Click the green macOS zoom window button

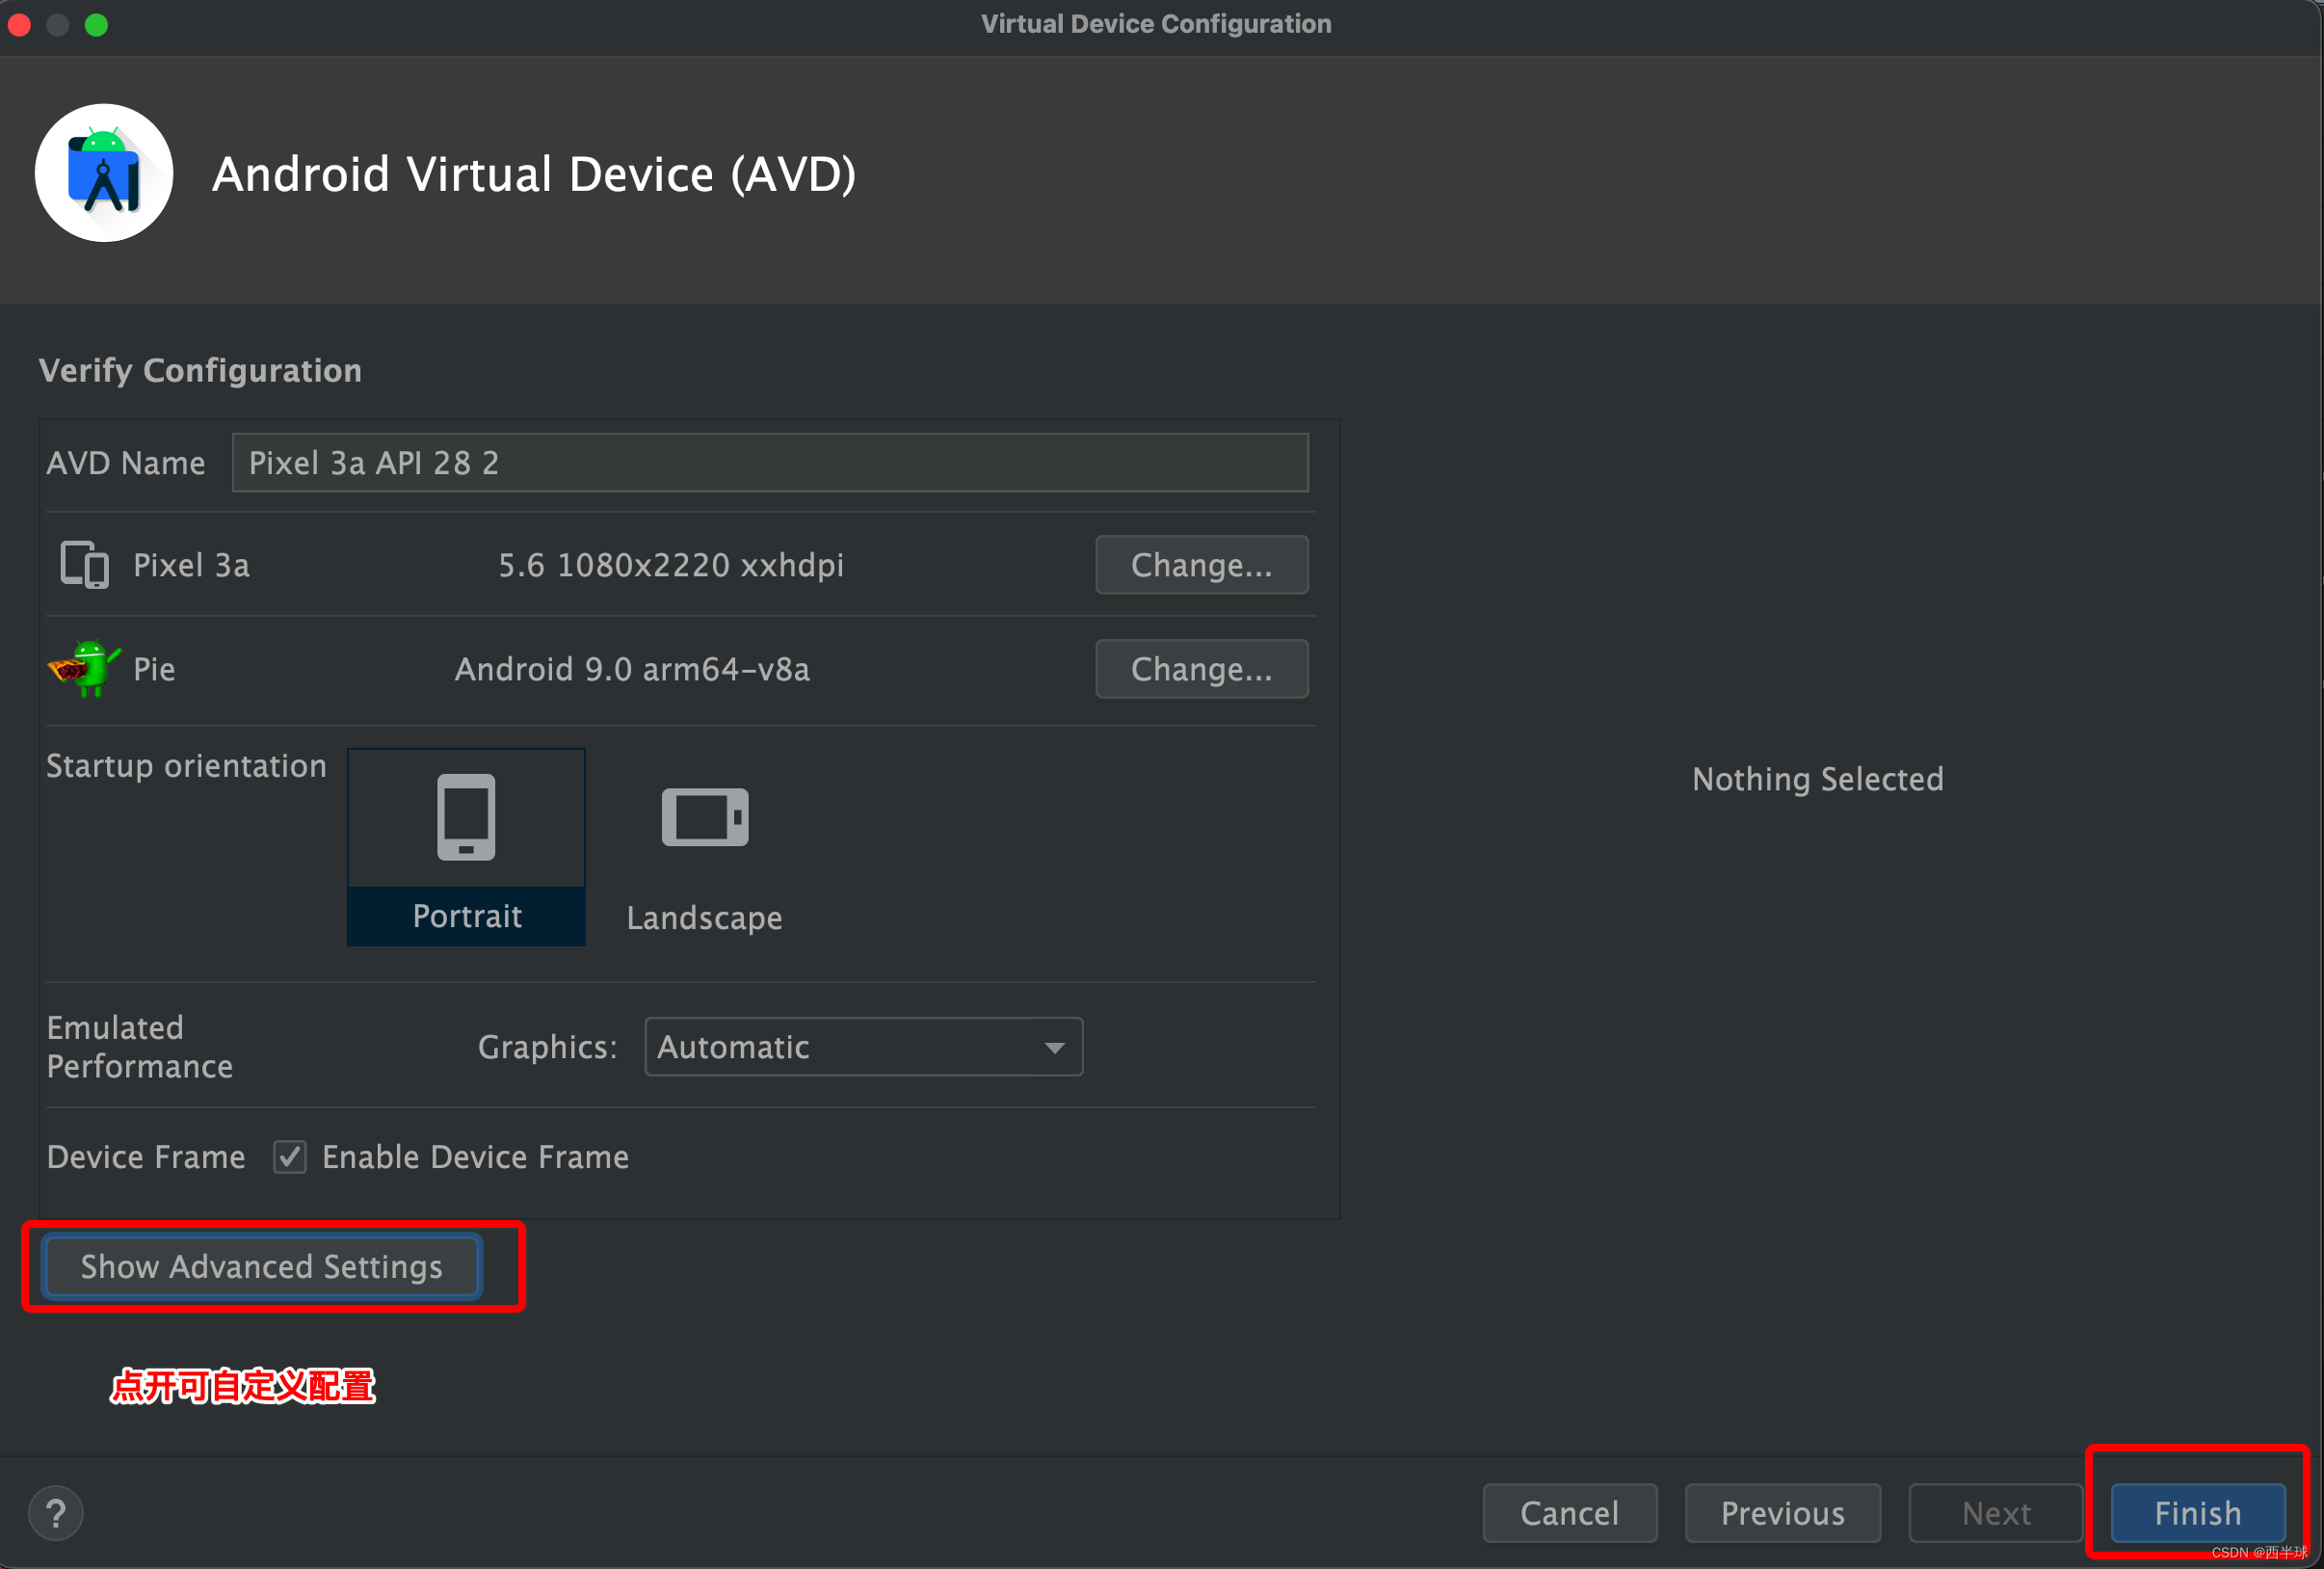[x=96, y=24]
